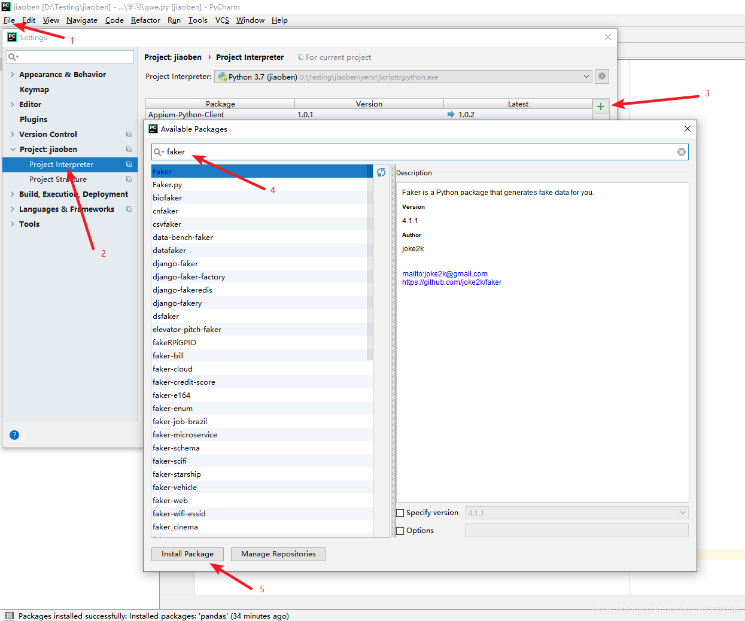Click the status bar tool windows icon

9,616
